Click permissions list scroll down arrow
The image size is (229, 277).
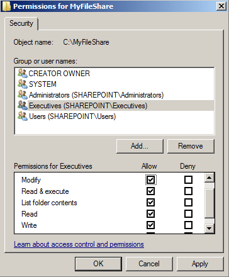(209, 229)
